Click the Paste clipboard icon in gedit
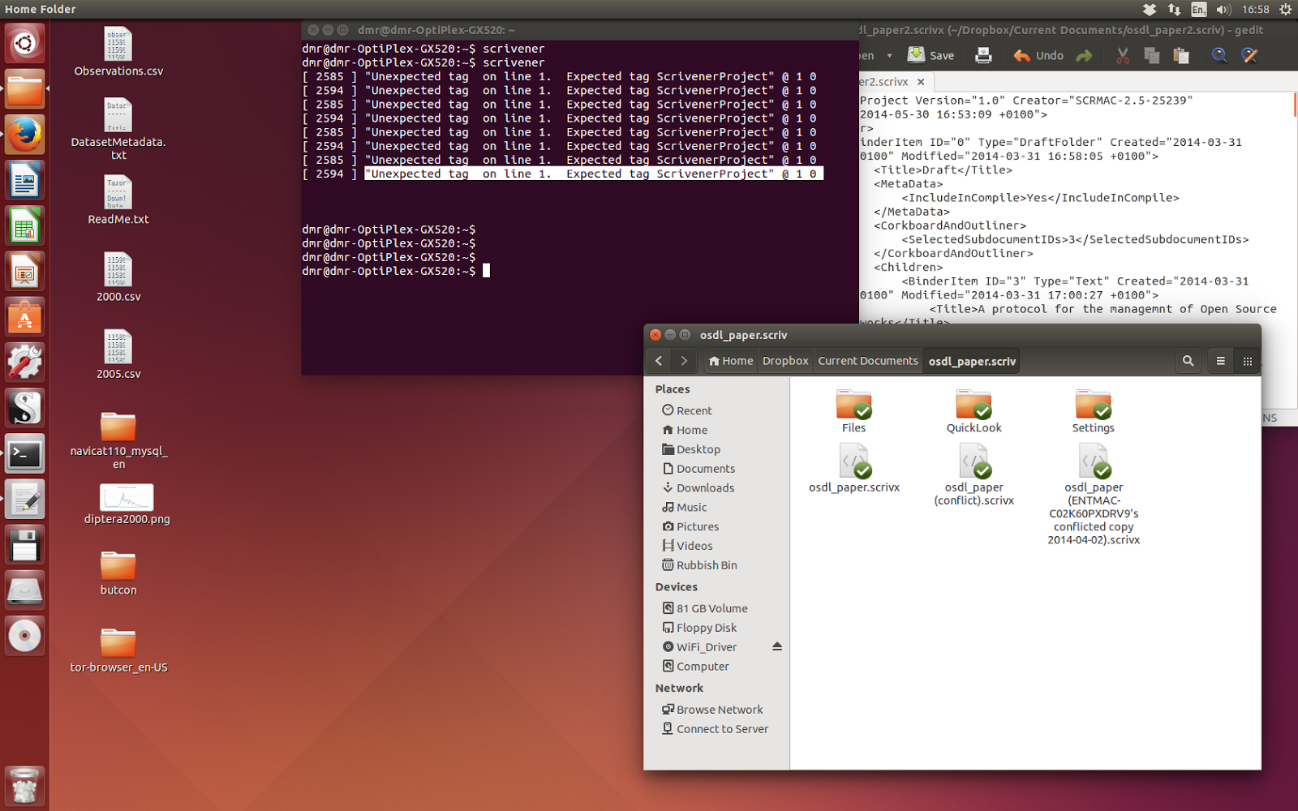The image size is (1298, 811). click(x=1181, y=55)
